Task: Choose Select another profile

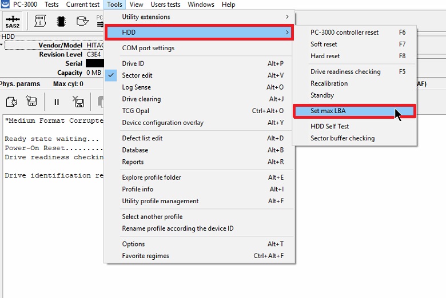Action: point(200,216)
